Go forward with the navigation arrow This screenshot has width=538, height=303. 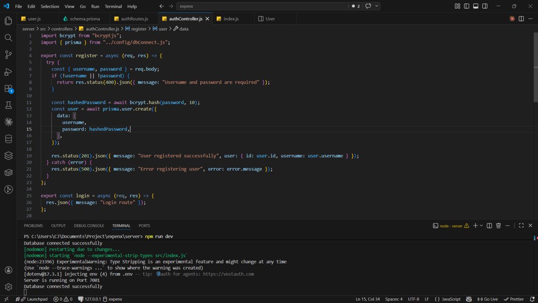pos(171,6)
